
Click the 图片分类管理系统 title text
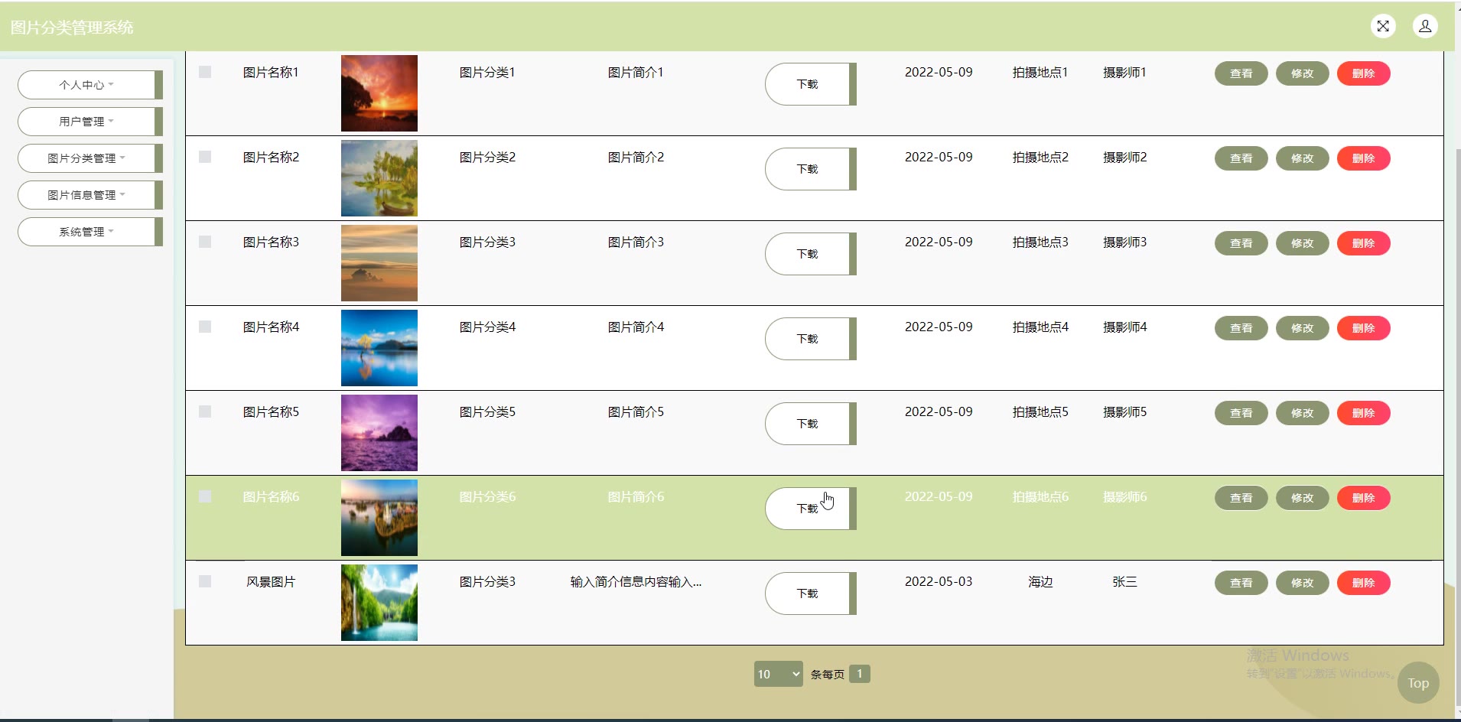(x=72, y=28)
